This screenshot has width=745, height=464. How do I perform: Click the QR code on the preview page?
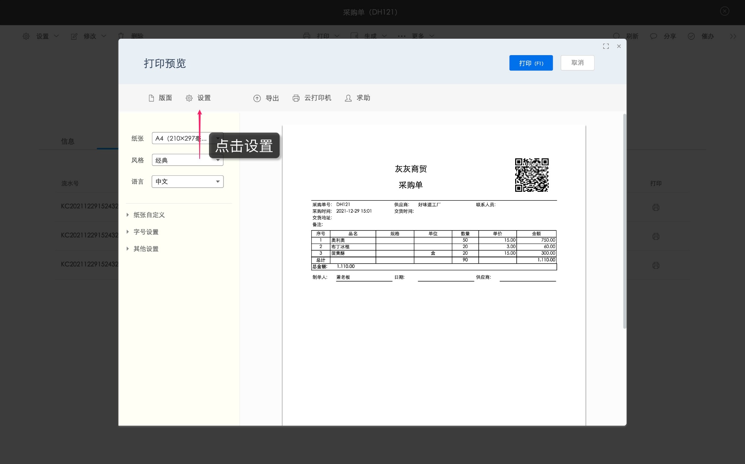click(532, 175)
